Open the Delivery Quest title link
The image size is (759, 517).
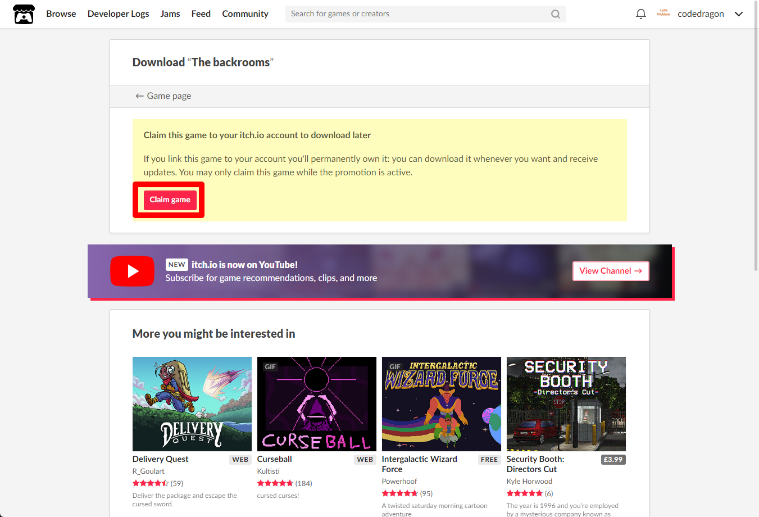pyautogui.click(x=160, y=459)
